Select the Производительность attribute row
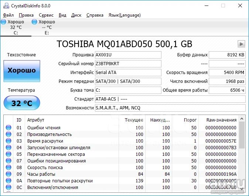 (121, 134)
